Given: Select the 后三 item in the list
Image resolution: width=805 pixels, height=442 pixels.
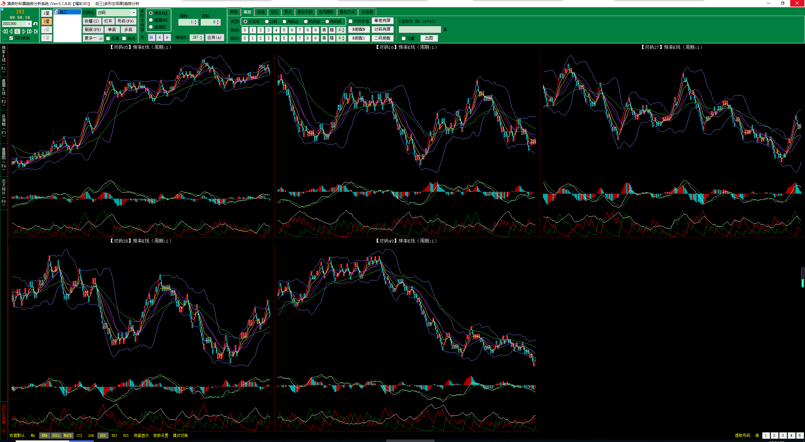Looking at the screenshot, I should pos(67,12).
